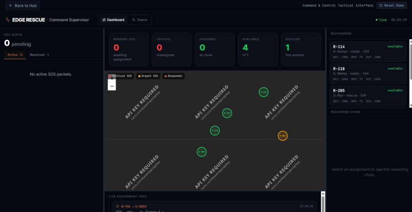The width and height of the screenshot is (412, 212).
Task: Click the 'REASONING CHAIN' panel header
Action: click(346, 112)
